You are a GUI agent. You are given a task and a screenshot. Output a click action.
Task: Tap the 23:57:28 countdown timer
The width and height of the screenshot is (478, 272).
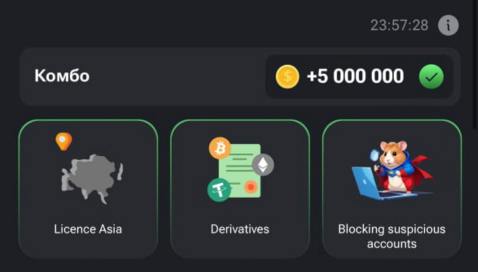tap(400, 25)
